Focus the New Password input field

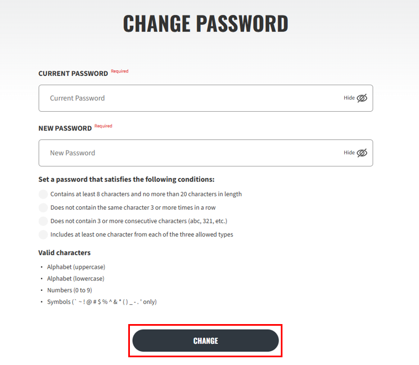[206, 153]
